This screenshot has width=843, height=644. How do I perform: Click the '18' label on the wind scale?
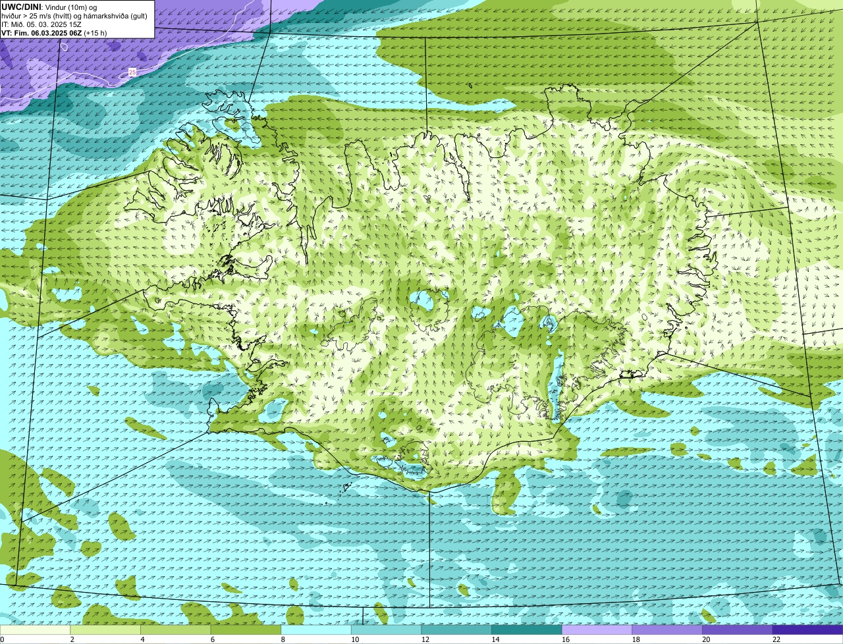[x=636, y=639]
